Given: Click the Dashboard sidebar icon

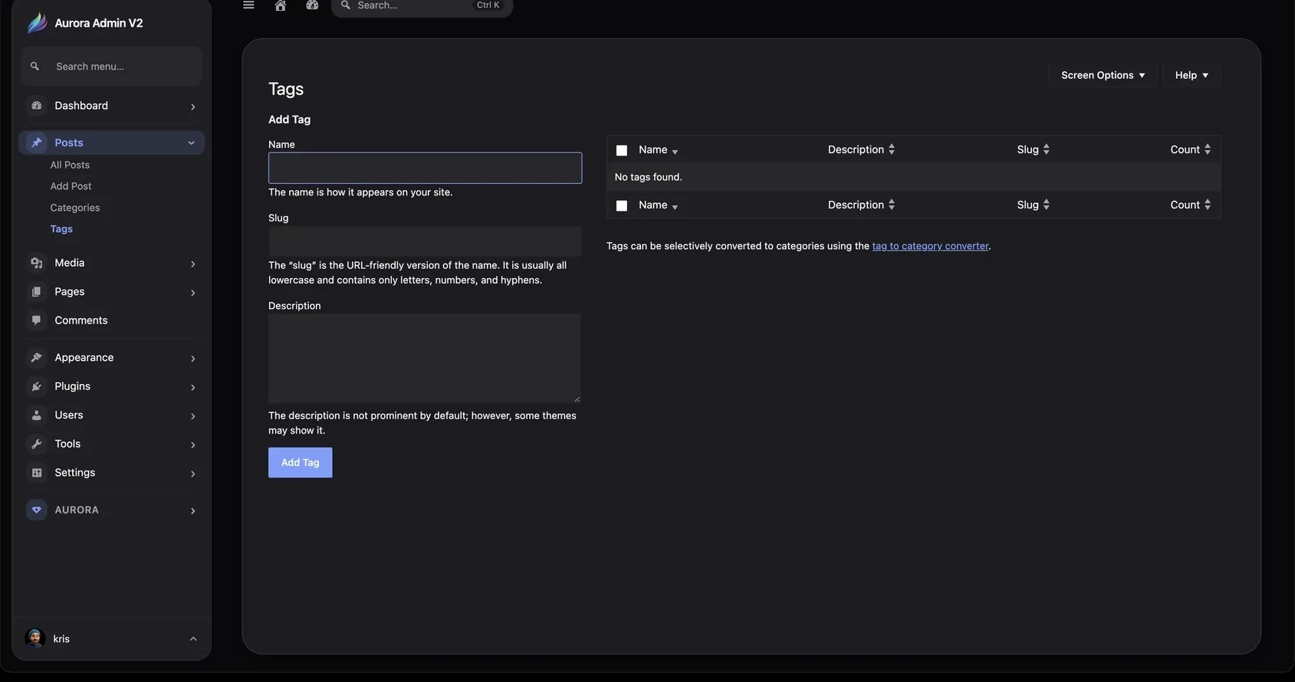Looking at the screenshot, I should pyautogui.click(x=36, y=106).
